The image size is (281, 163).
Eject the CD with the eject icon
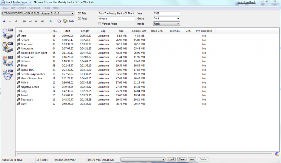click(x=50, y=21)
